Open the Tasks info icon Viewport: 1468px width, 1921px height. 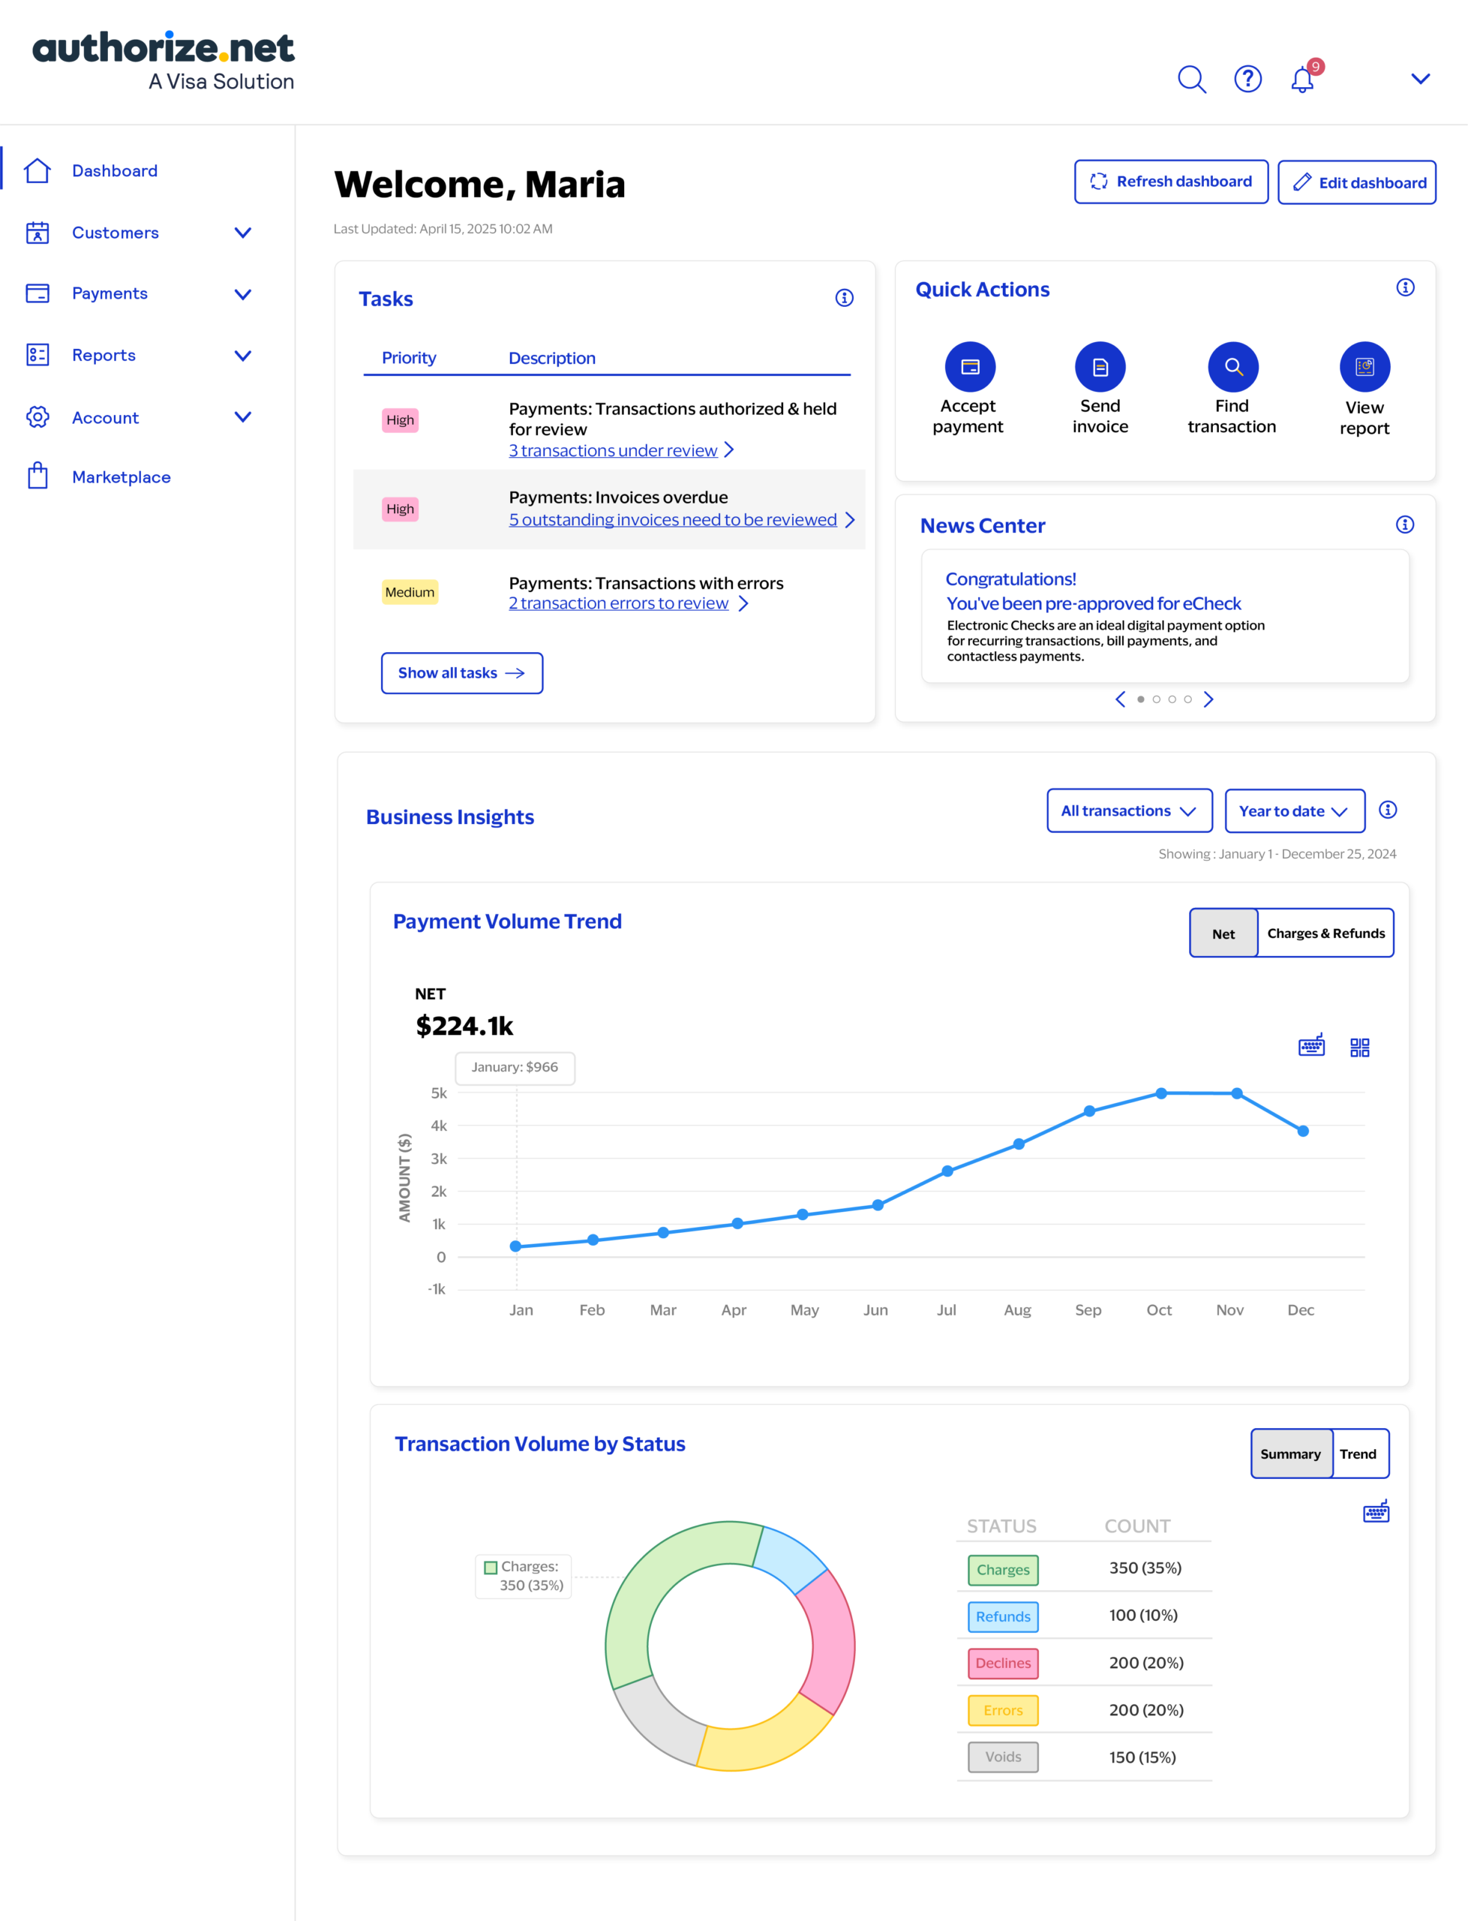click(844, 298)
